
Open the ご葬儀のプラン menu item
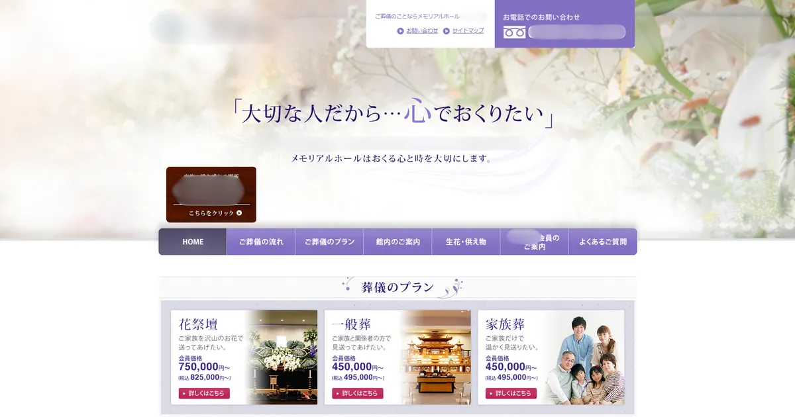coord(329,241)
